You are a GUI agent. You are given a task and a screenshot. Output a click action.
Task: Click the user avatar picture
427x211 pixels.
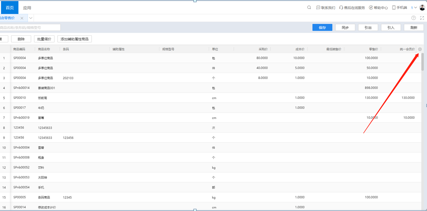click(x=422, y=7)
